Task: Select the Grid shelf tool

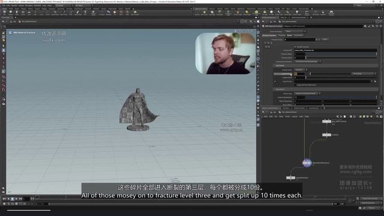Action: click(29, 13)
